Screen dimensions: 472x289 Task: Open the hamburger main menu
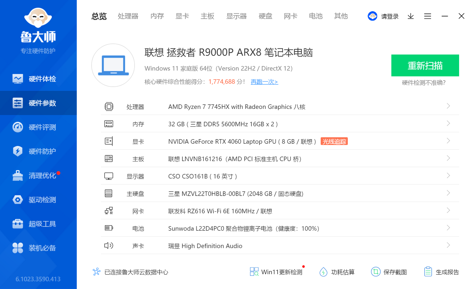(x=428, y=16)
